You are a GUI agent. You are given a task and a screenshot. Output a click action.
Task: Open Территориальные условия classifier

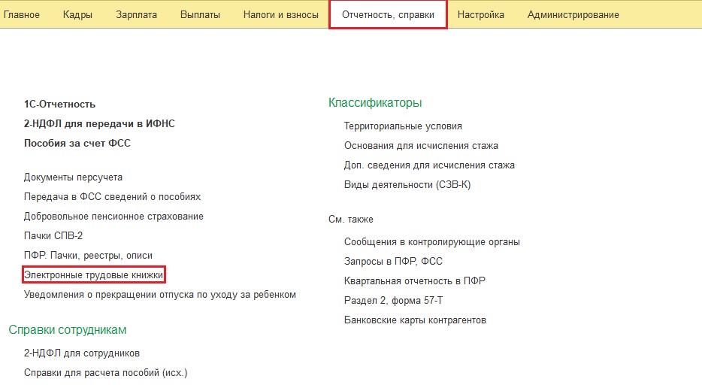403,126
